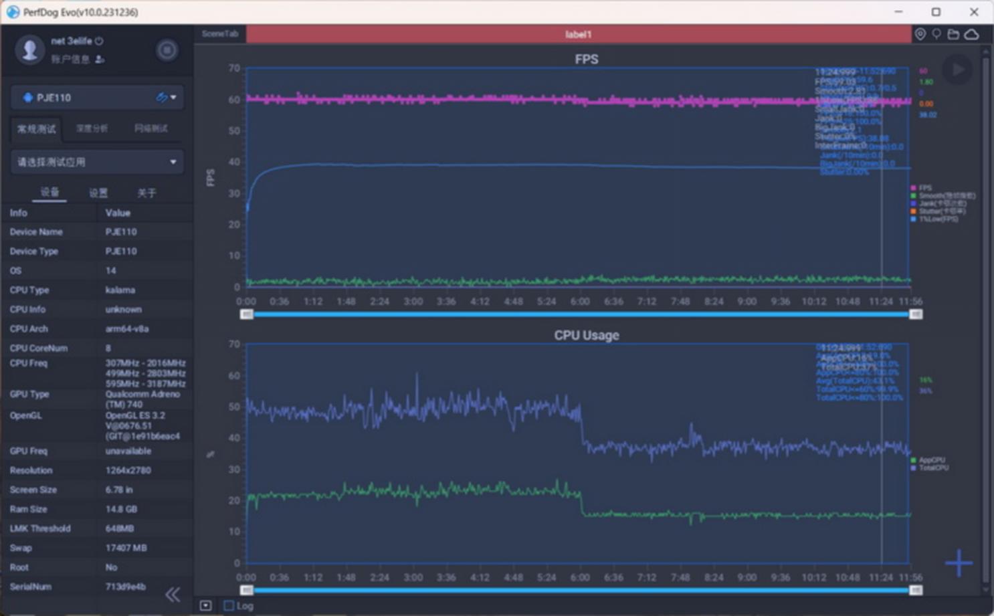The image size is (994, 616).
Task: Click the CPU Usage chart title
Action: (x=587, y=335)
